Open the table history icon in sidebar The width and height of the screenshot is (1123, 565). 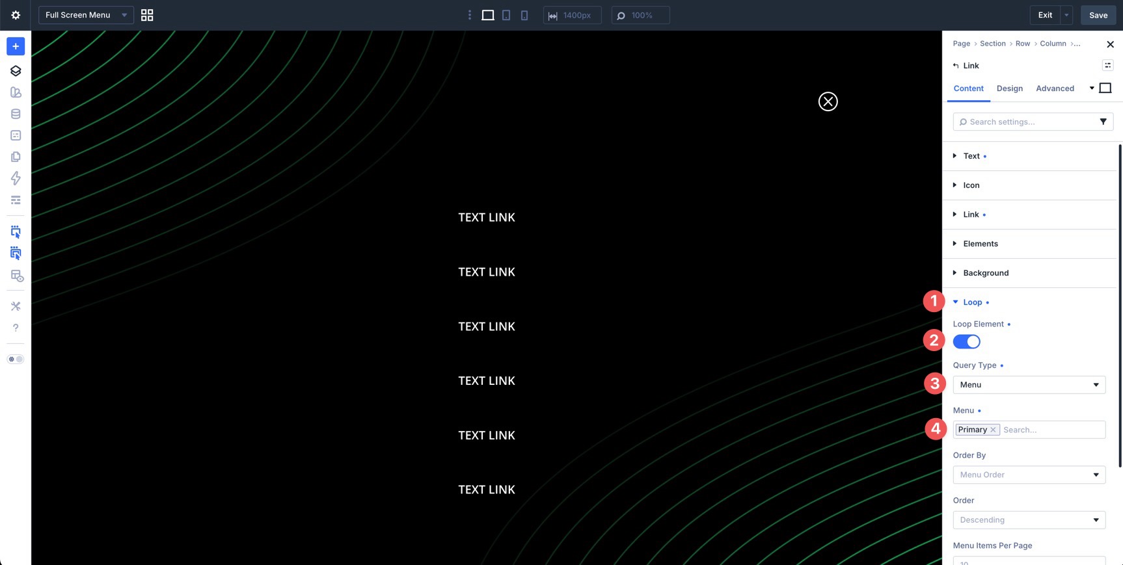pos(17,276)
